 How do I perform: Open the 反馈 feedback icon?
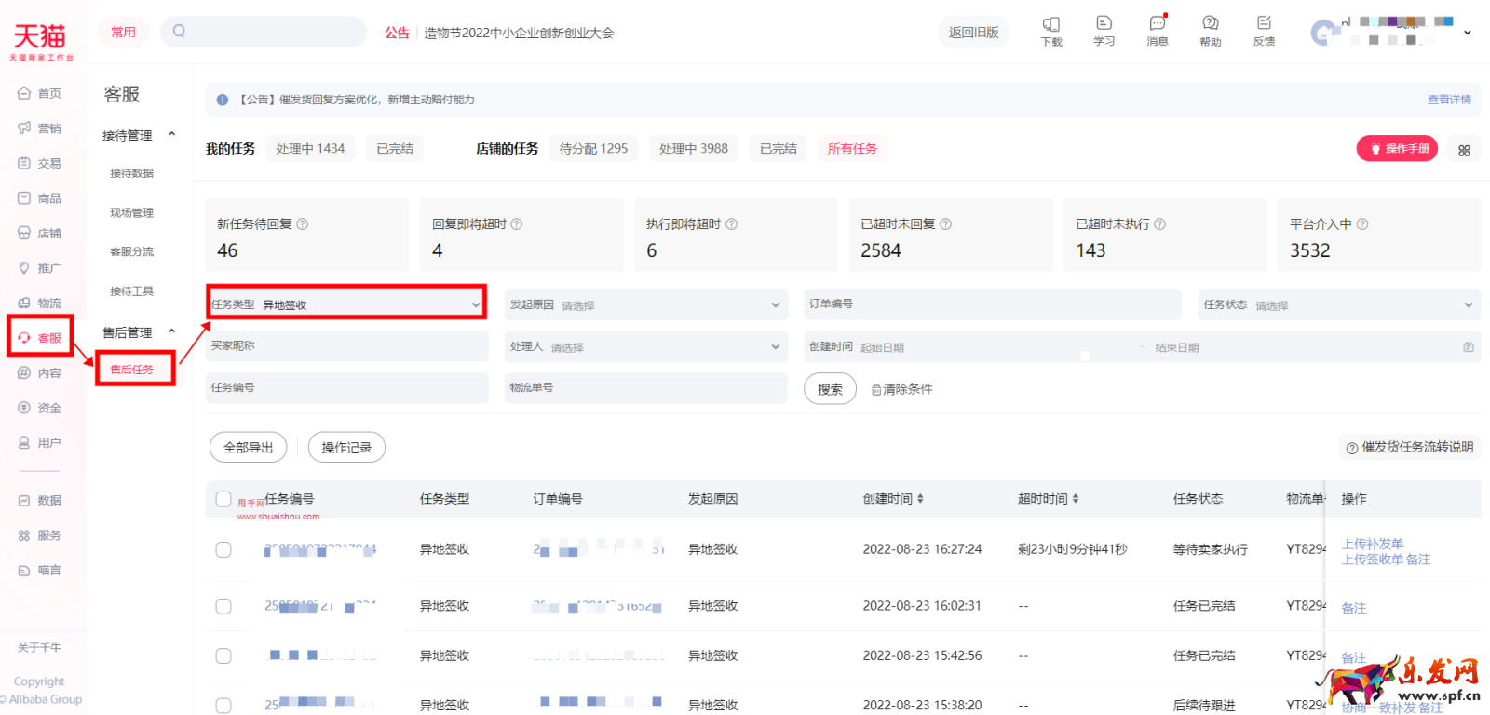coord(1264,31)
